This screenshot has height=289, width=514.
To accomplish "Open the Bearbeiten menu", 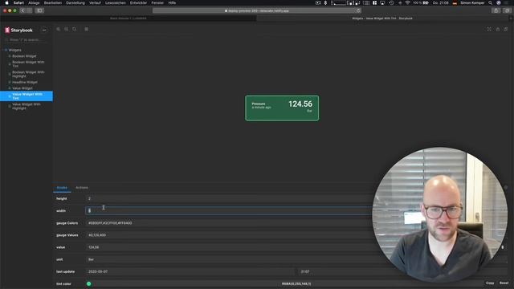I will pos(53,2).
